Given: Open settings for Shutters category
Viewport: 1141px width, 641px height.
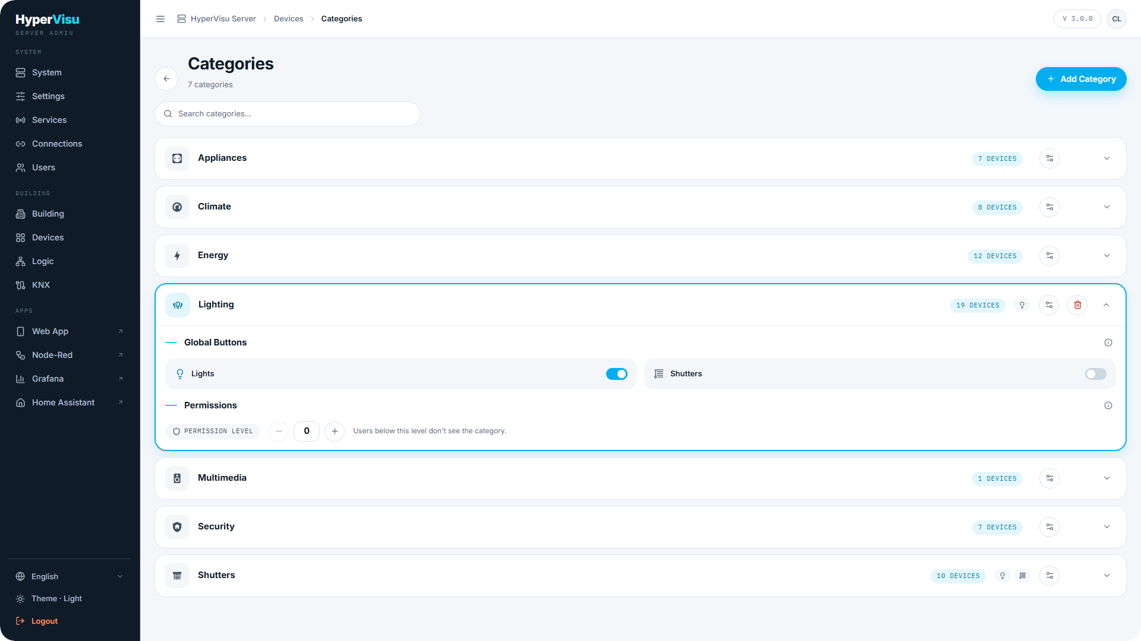Looking at the screenshot, I should (1049, 576).
